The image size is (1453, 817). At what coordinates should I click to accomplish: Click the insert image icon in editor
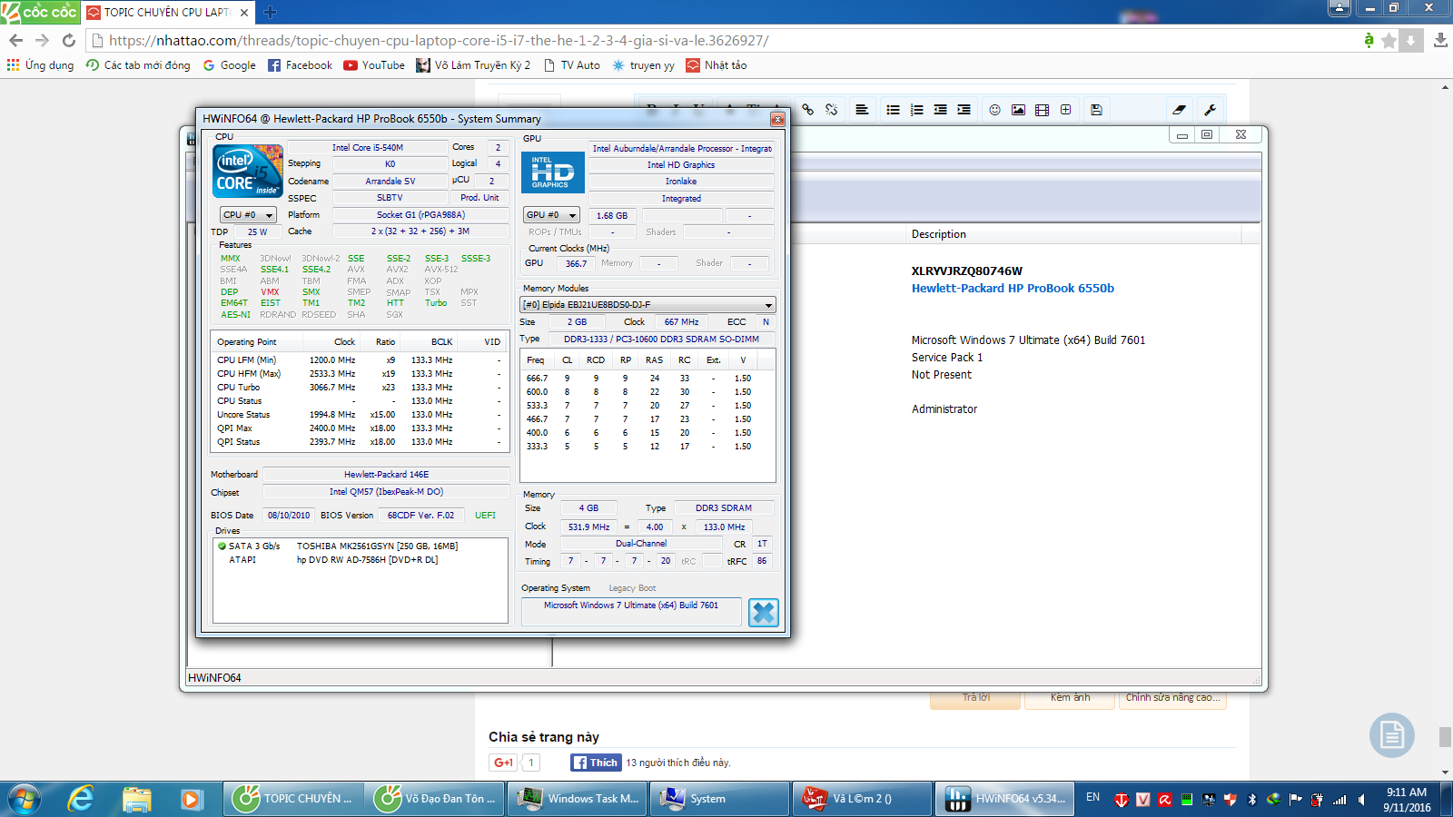(1019, 110)
